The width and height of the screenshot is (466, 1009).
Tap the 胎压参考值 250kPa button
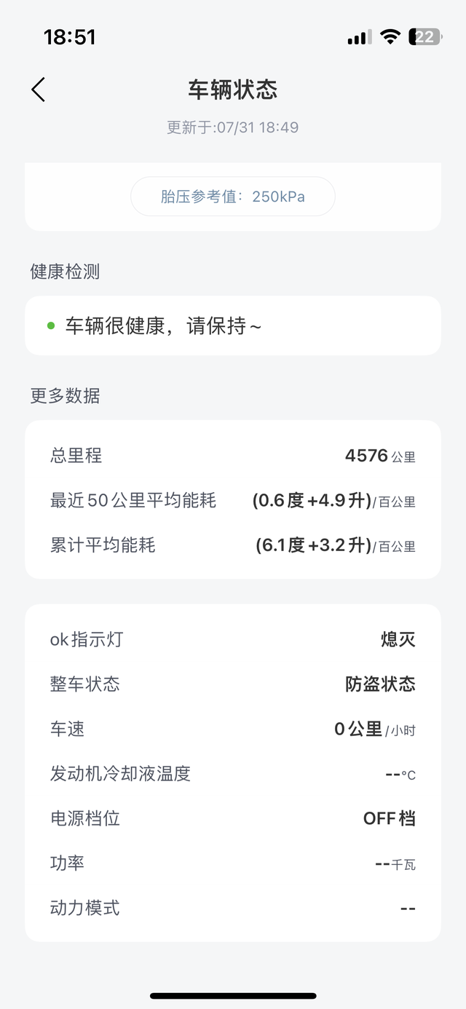pyautogui.click(x=232, y=196)
